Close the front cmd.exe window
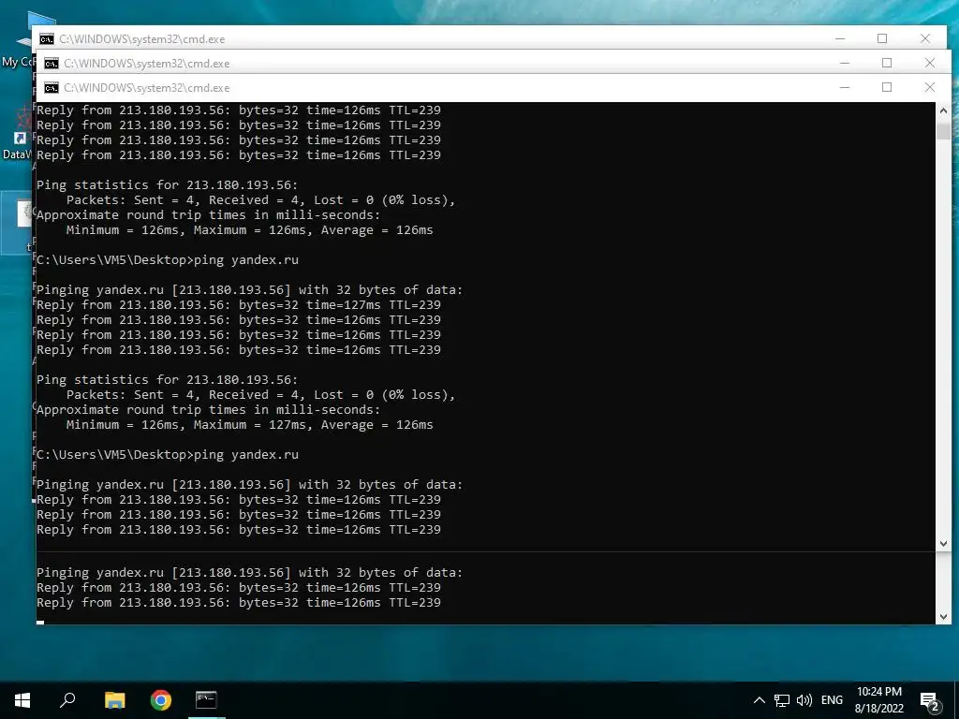Image resolution: width=959 pixels, height=719 pixels. (x=930, y=87)
